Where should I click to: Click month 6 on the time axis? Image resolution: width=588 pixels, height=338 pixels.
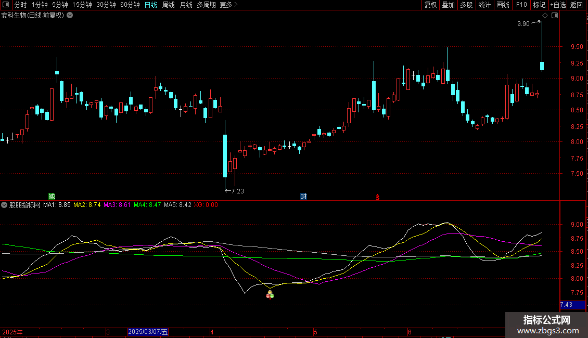tap(410, 332)
